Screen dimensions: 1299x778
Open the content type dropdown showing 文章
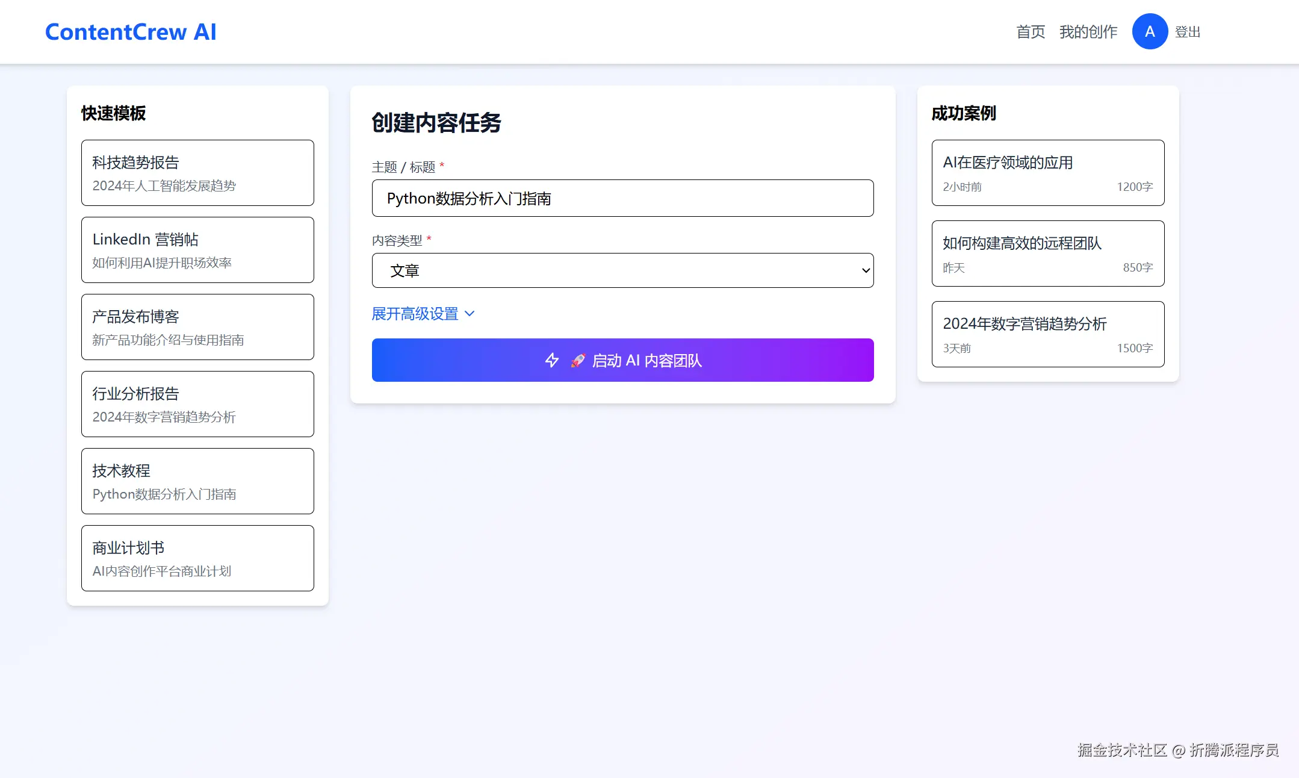[622, 270]
